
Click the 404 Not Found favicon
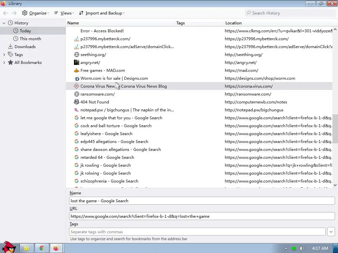click(x=77, y=102)
